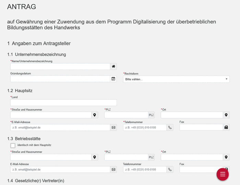Focus the Land input field
The width and height of the screenshot is (240, 185).
tap(63, 102)
